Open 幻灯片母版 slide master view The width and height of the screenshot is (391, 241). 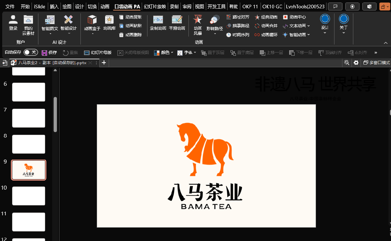click(x=98, y=52)
